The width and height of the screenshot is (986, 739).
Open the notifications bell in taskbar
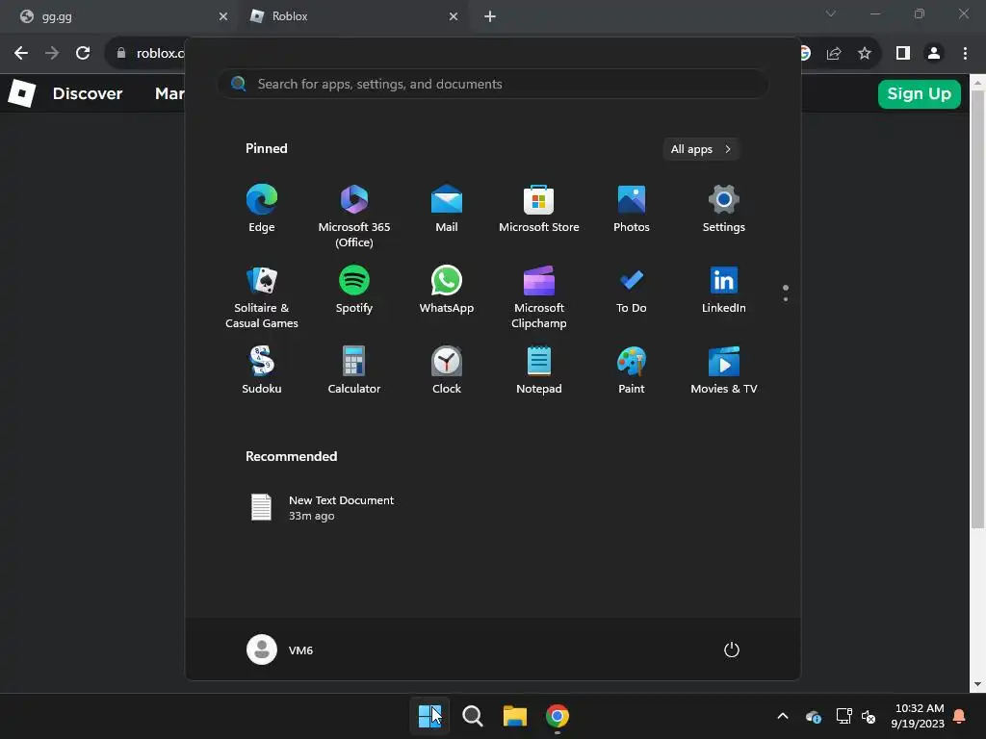click(960, 716)
